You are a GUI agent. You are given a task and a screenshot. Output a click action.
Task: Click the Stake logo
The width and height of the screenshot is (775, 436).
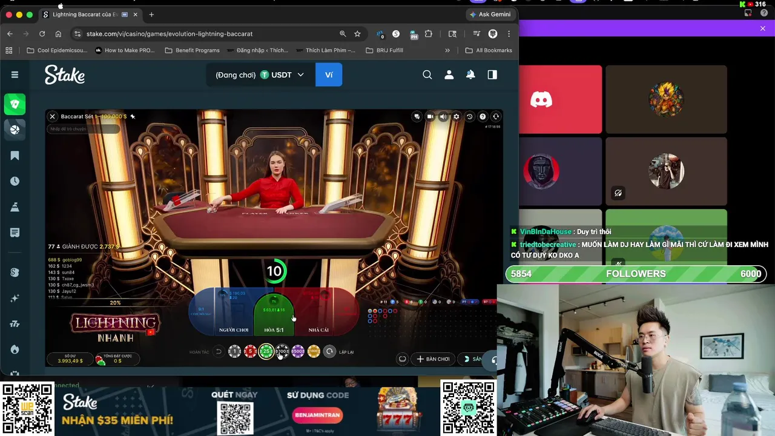click(x=64, y=74)
